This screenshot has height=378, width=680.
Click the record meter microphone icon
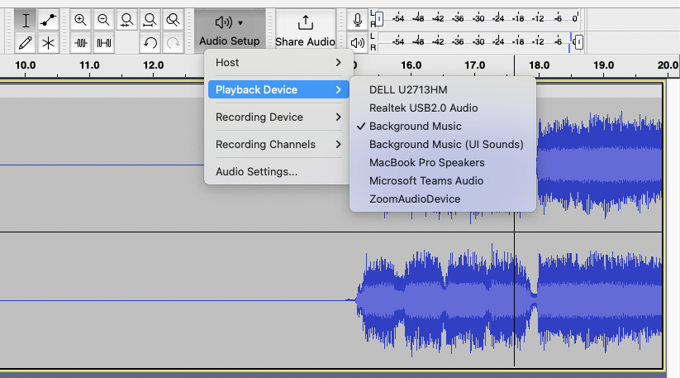click(x=357, y=20)
